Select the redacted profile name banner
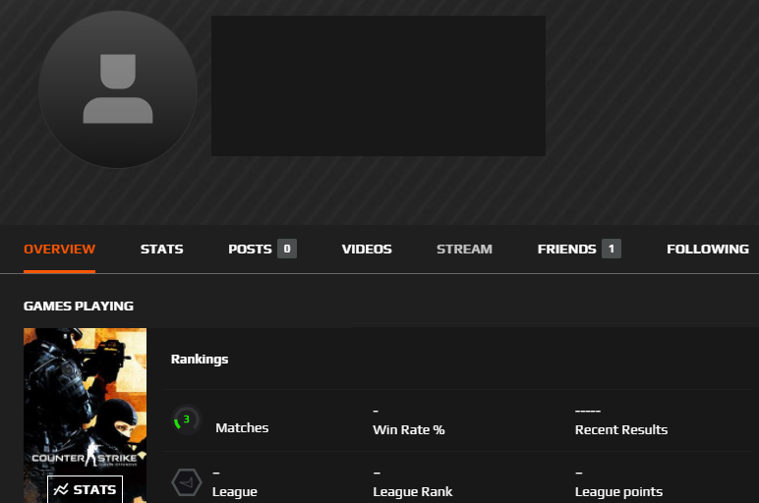 pos(379,86)
